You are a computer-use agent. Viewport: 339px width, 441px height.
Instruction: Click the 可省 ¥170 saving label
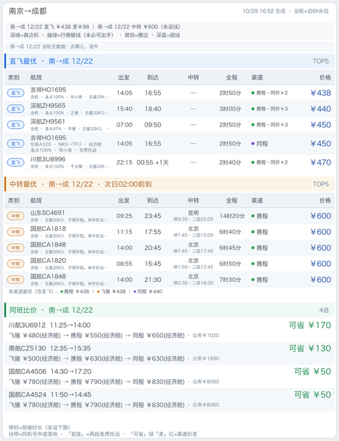(x=310, y=325)
